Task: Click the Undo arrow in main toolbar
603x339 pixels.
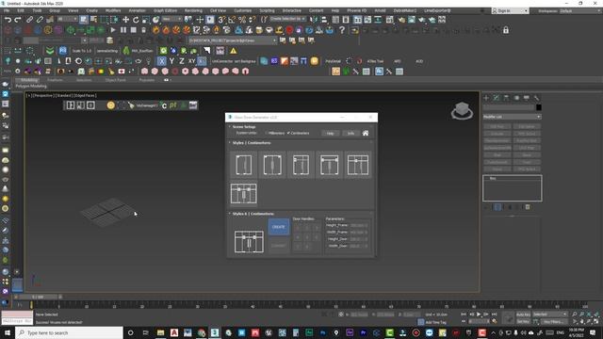Action: 8,20
